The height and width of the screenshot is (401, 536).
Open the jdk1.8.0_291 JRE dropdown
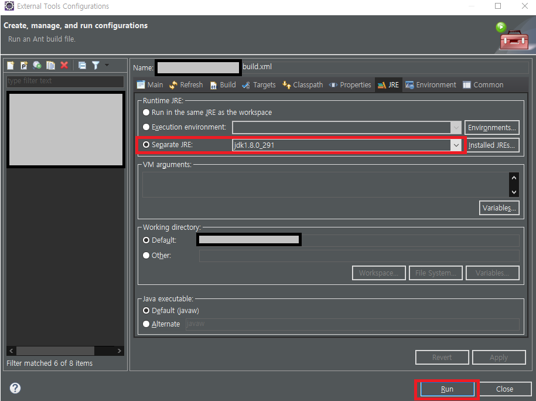456,144
